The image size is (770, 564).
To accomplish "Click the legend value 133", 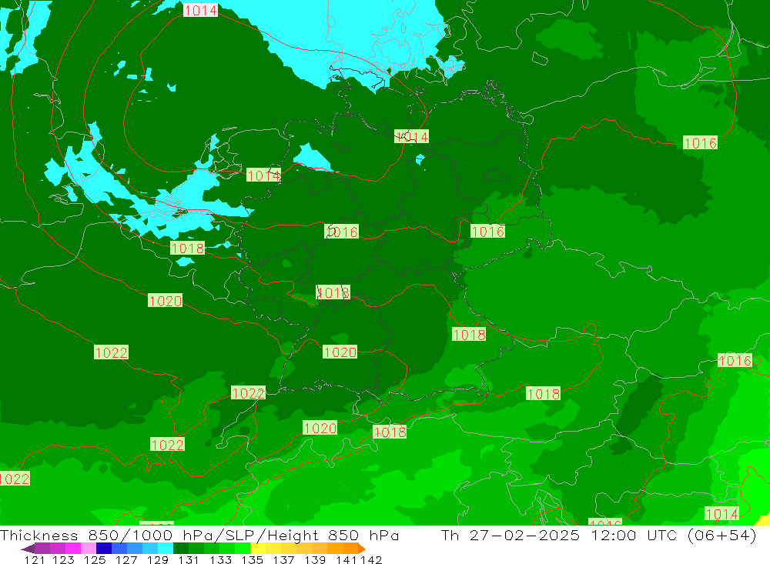I will pos(220,559).
